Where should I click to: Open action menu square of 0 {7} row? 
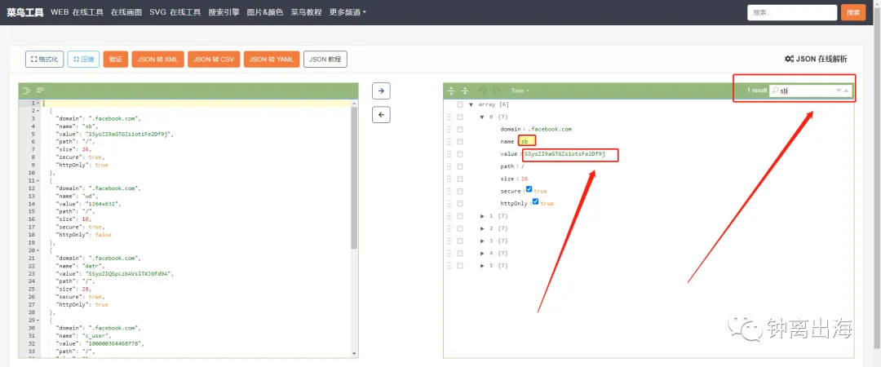point(460,117)
